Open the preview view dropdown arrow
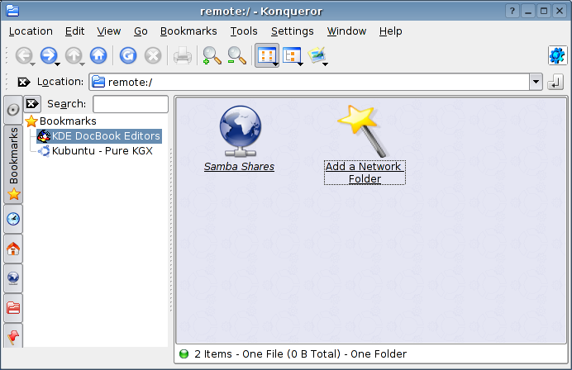 coord(325,64)
